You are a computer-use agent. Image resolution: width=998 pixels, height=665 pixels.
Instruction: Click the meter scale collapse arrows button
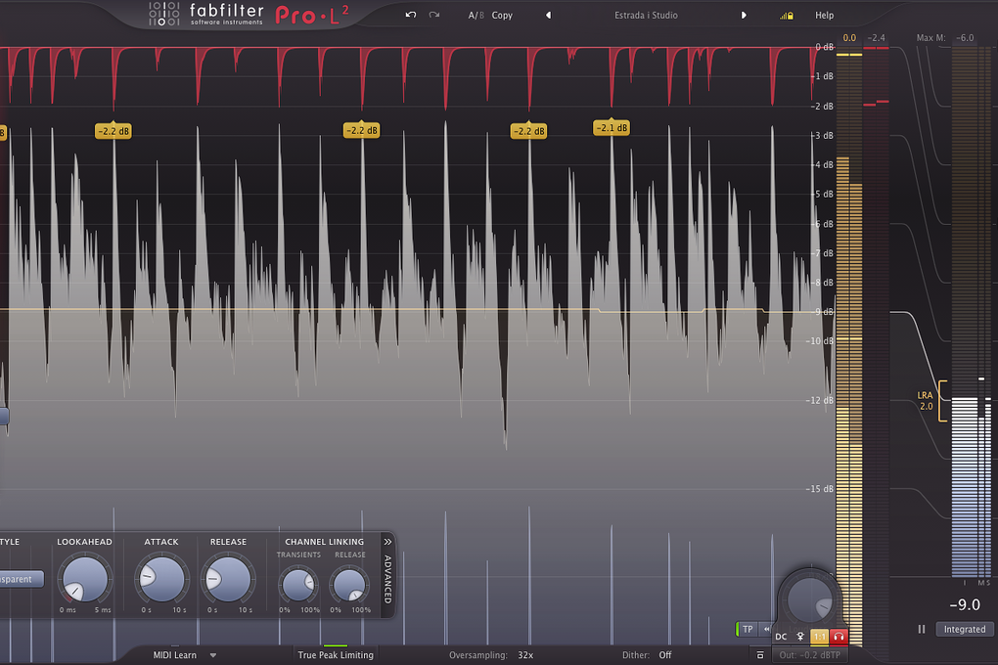(766, 630)
